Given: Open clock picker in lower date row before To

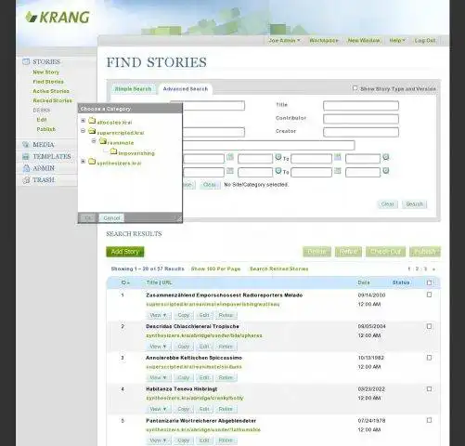Looking at the screenshot, I should (278, 171).
